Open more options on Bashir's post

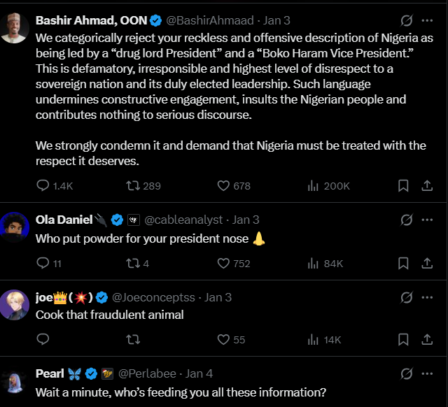pos(426,20)
